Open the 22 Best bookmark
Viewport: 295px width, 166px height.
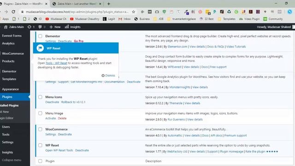click(x=206, y=19)
